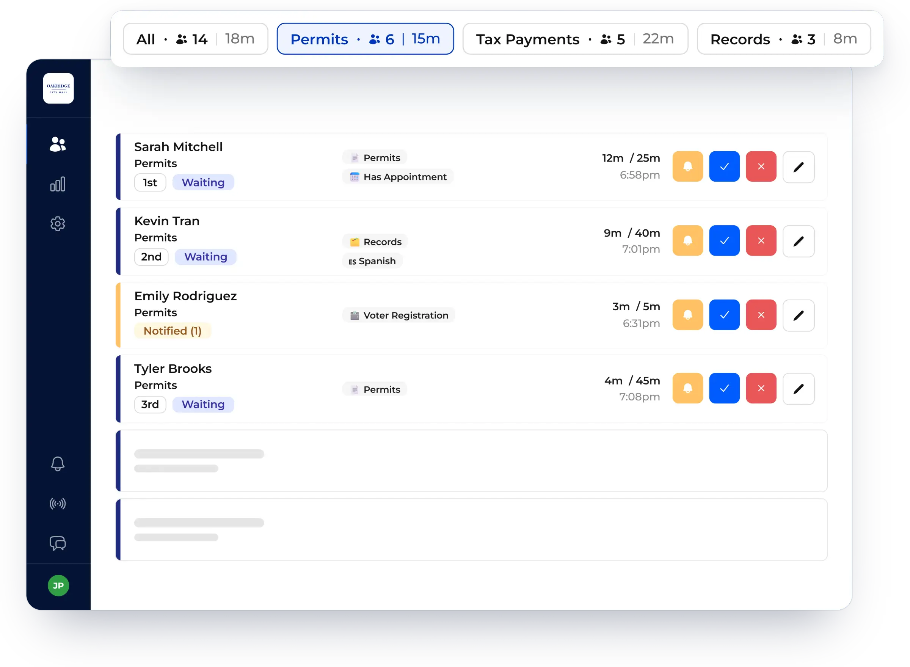Open the settings gear in sidebar
Viewport: 910px width, 667px height.
coord(58,224)
